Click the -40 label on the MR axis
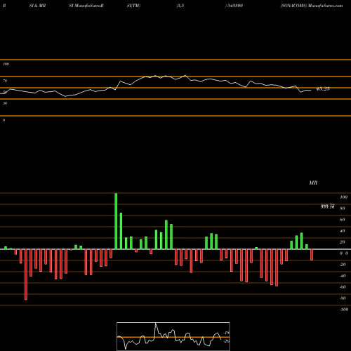Screen dimensions: 351x351 [x=343, y=276]
